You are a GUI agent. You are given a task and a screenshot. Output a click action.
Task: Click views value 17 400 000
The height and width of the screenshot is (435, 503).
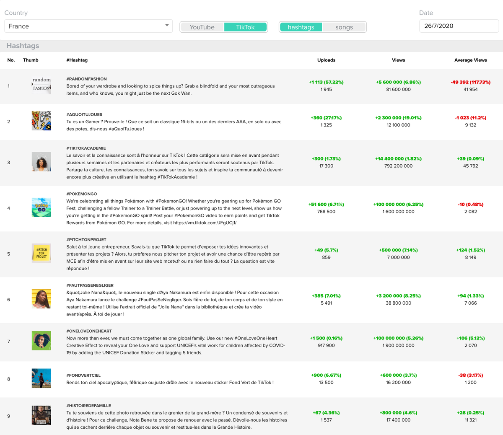398,420
